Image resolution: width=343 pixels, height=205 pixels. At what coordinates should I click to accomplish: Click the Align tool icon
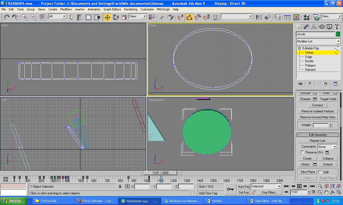tap(267, 17)
